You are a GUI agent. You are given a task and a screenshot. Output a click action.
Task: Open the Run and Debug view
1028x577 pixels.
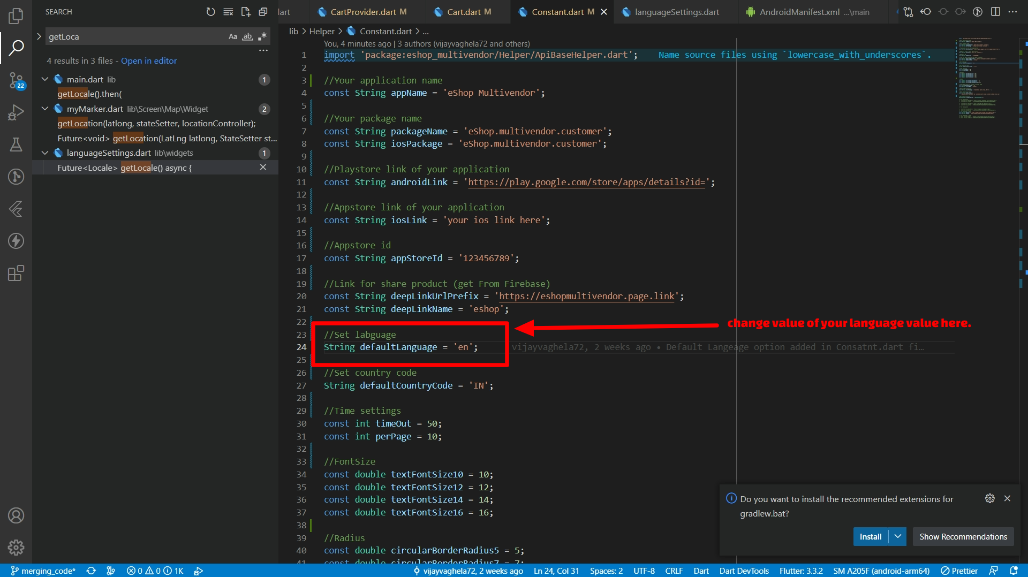16,112
